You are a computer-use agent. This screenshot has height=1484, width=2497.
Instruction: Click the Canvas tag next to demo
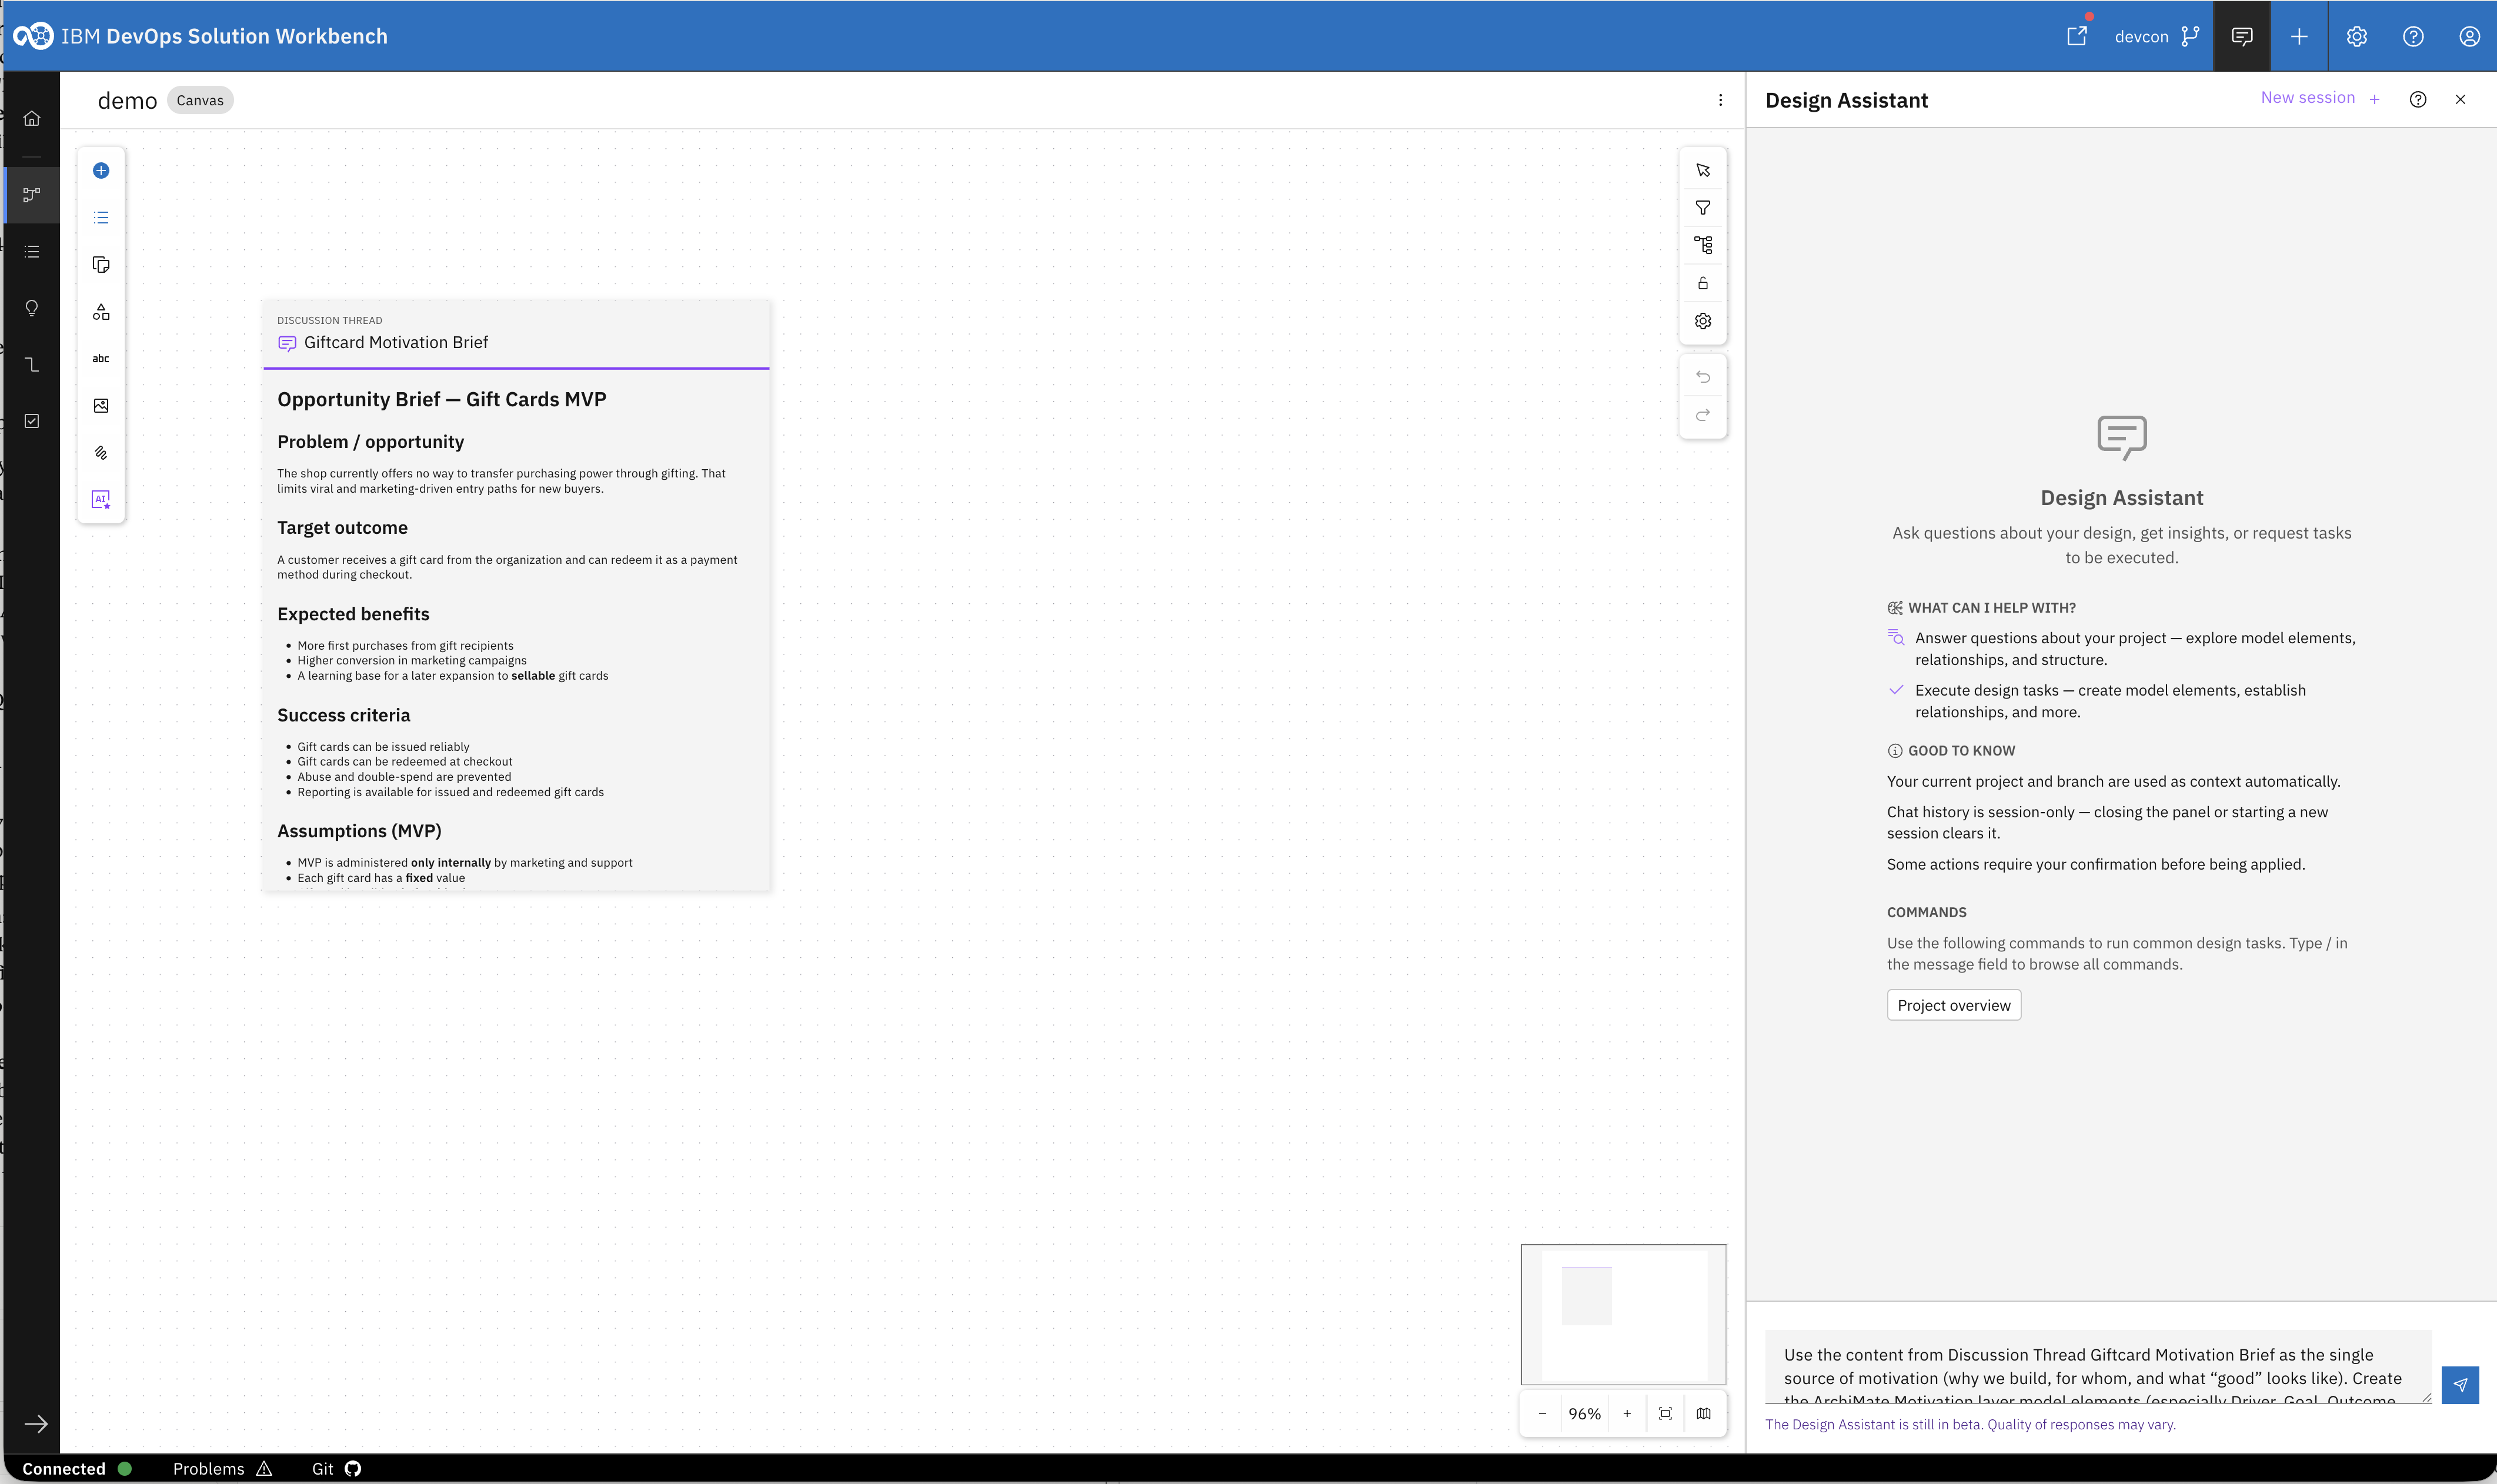tap(200, 100)
